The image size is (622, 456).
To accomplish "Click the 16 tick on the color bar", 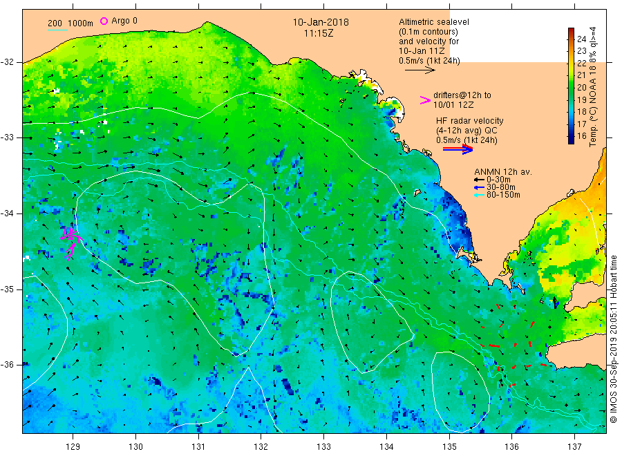I will pyautogui.click(x=581, y=135).
